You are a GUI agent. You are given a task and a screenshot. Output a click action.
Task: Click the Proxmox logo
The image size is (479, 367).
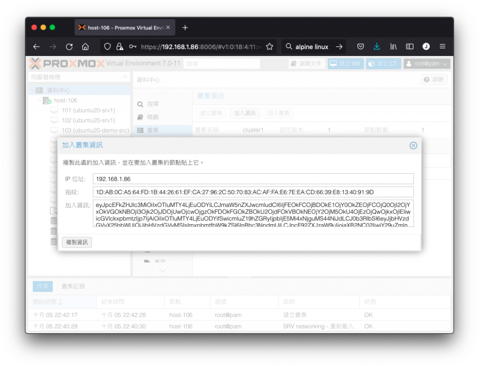pyautogui.click(x=67, y=64)
